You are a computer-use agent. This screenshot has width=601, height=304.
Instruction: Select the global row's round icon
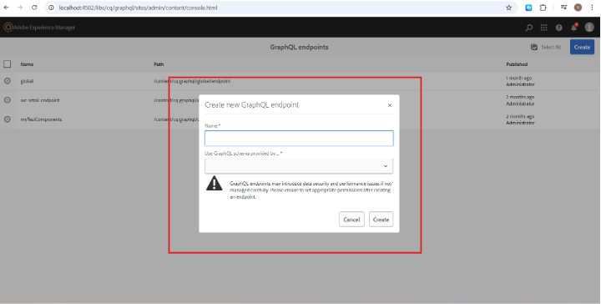[8, 81]
